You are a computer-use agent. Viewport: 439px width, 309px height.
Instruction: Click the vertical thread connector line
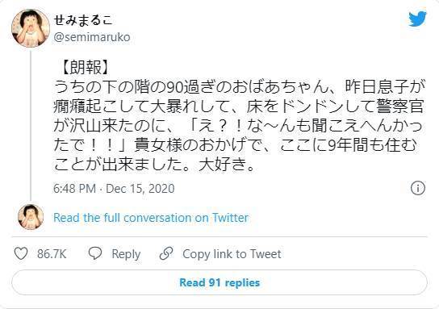[x=31, y=125]
